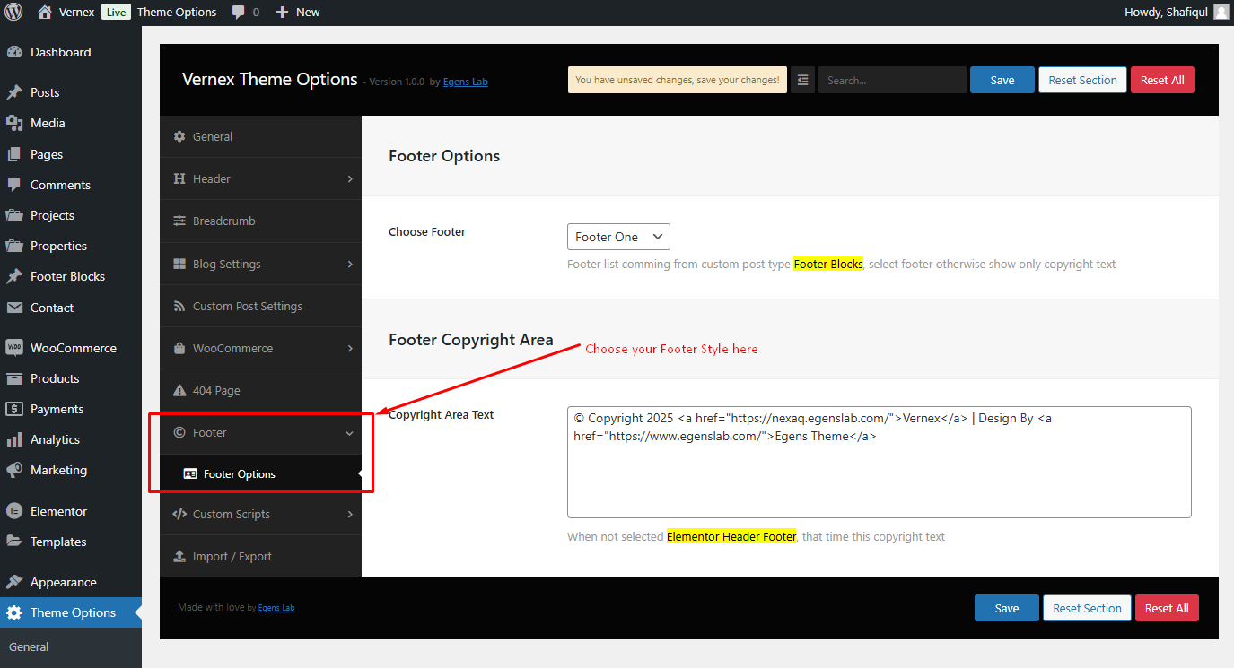Click Templates folder icon in sidebar
Image resolution: width=1234 pixels, height=668 pixels.
14,542
